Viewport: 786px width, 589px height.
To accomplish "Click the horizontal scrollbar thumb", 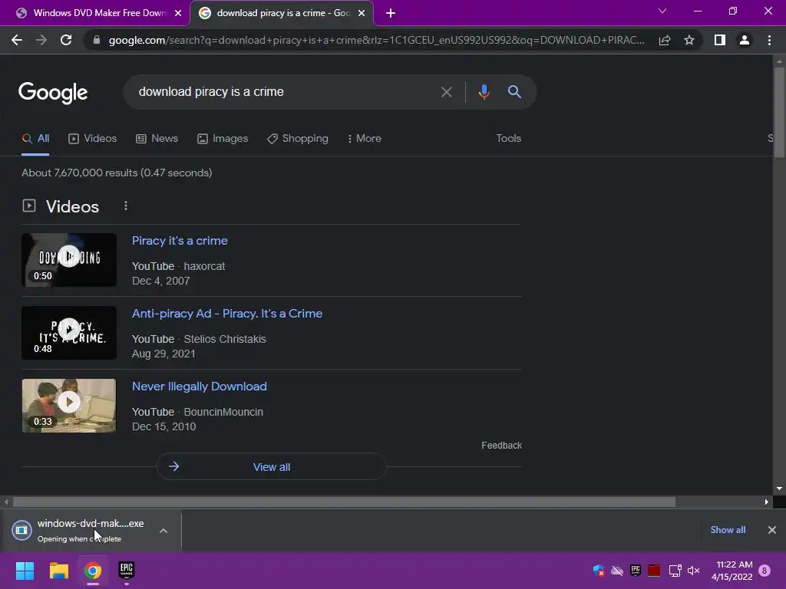I will [x=345, y=502].
